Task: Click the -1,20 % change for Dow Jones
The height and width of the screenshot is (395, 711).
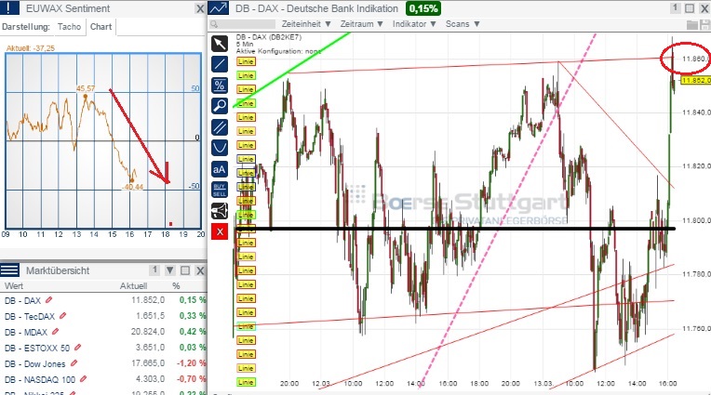Action: (x=192, y=363)
